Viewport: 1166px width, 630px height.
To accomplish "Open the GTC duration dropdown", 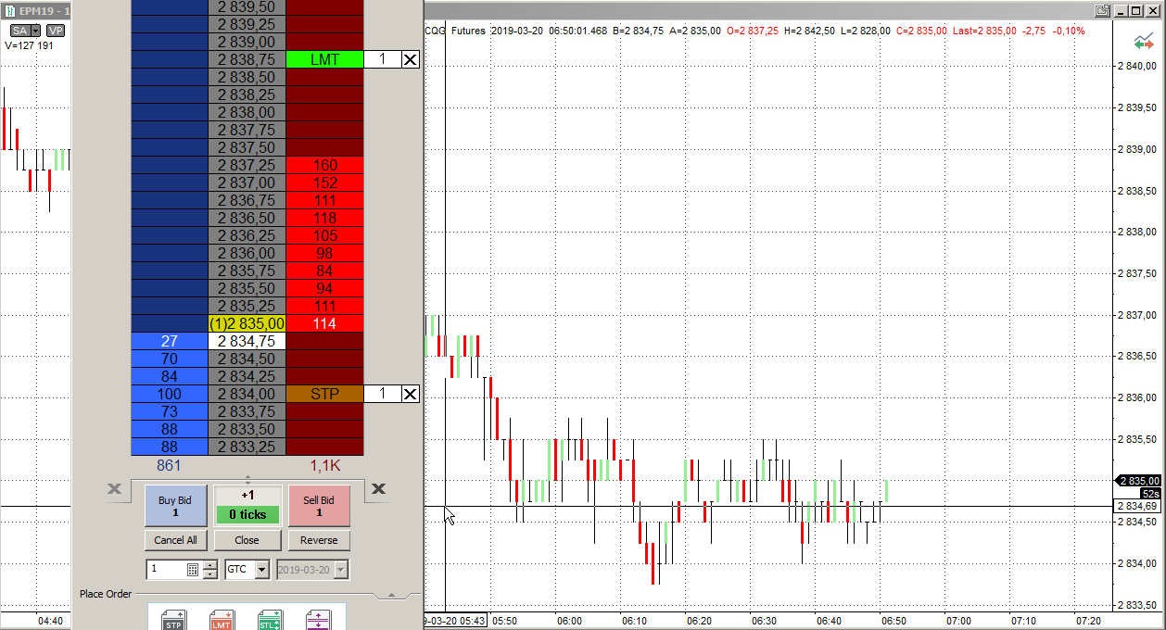I will coord(262,570).
